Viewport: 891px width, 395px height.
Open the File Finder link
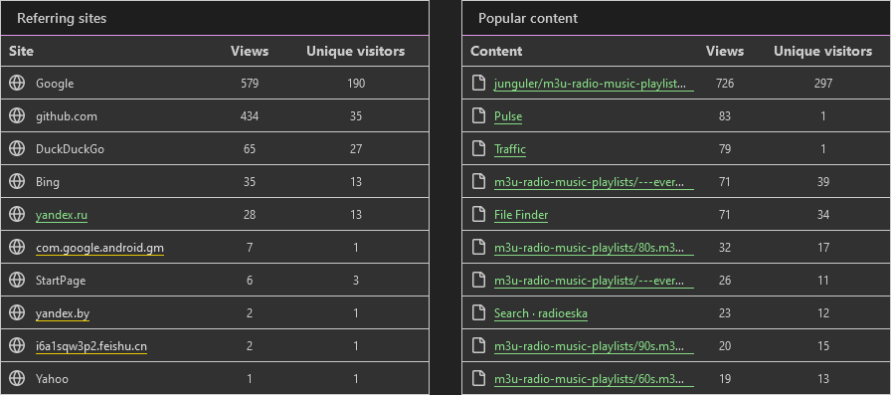pos(521,215)
